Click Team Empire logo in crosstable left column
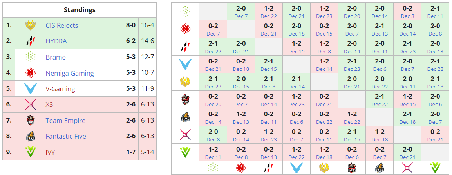Viewport: 452px width, 175px height. point(185,100)
